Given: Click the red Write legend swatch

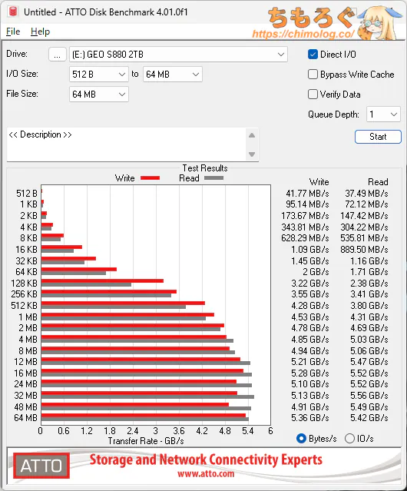Looking at the screenshot, I should click(x=151, y=177).
